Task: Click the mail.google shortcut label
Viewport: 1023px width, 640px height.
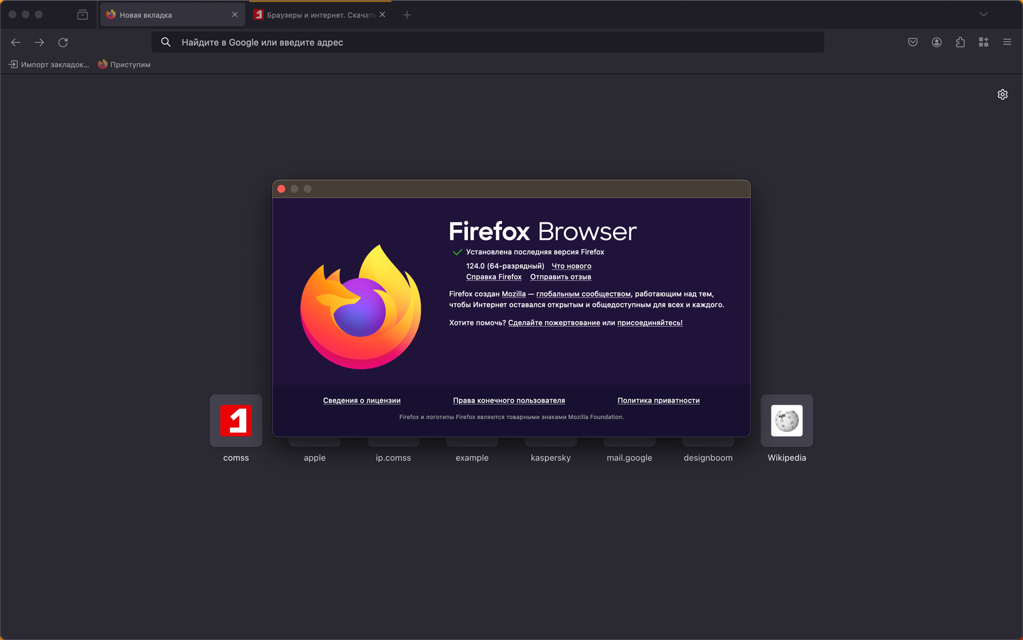Action: pyautogui.click(x=629, y=458)
